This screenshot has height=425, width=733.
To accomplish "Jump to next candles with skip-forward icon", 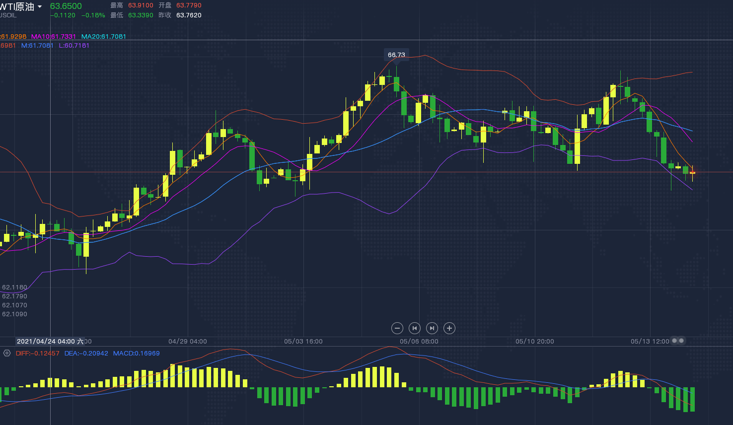I will coord(432,328).
